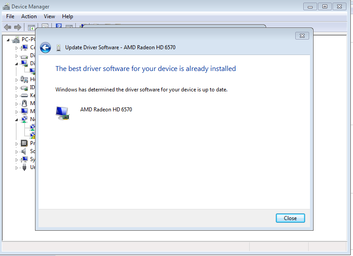
Task: Expand the Computer category arrow
Action: click(16, 48)
